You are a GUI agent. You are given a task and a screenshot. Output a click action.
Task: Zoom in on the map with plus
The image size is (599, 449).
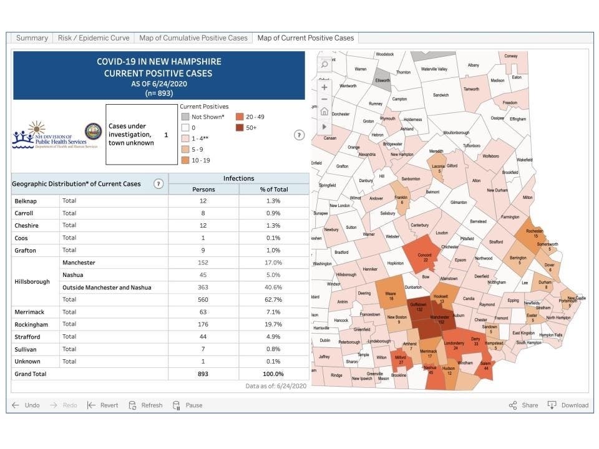tap(324, 87)
